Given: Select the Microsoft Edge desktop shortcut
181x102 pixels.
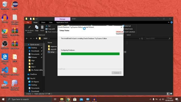Looking at the screenshot, I should tap(5, 59).
